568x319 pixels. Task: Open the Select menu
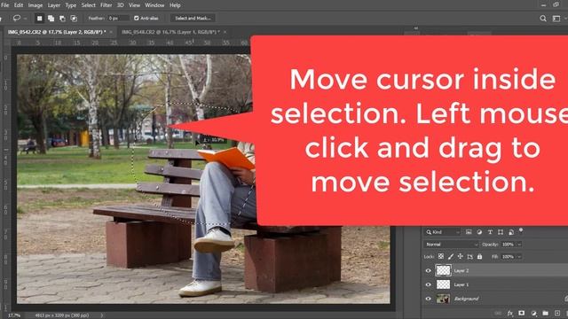click(x=89, y=5)
